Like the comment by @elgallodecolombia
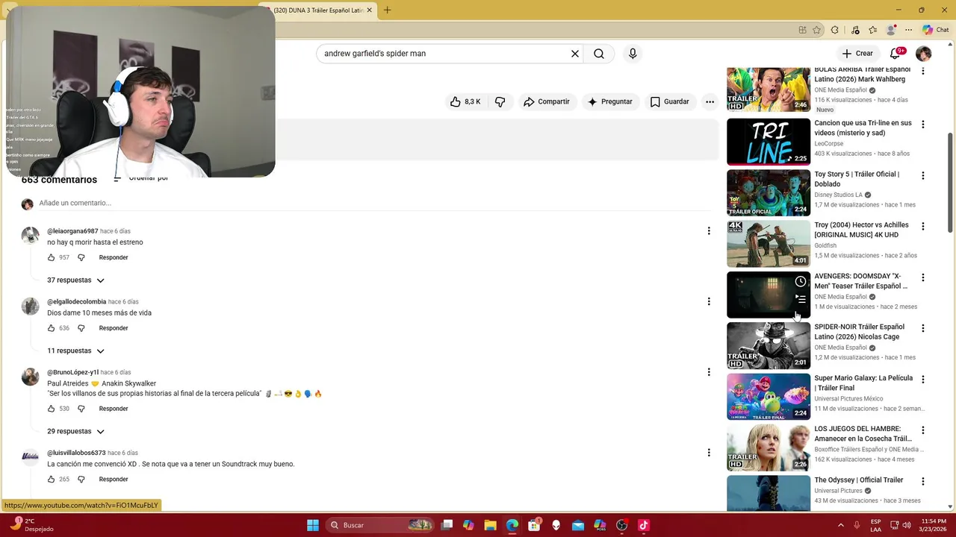 [x=51, y=328]
